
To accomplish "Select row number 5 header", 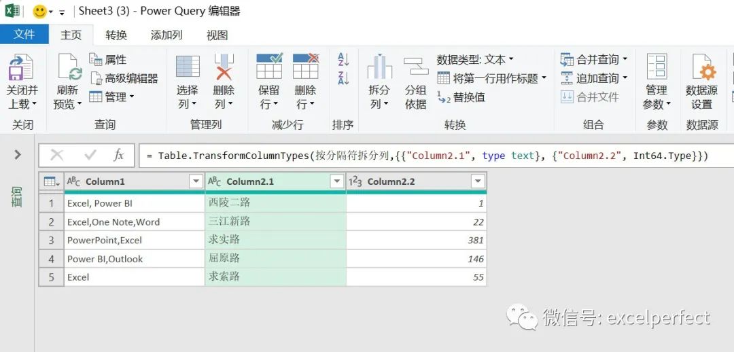I will pyautogui.click(x=52, y=277).
